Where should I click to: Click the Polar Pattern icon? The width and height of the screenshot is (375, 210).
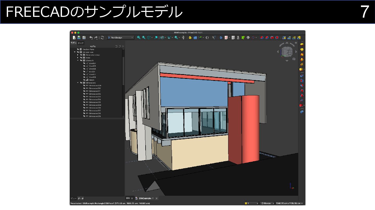[294, 38]
